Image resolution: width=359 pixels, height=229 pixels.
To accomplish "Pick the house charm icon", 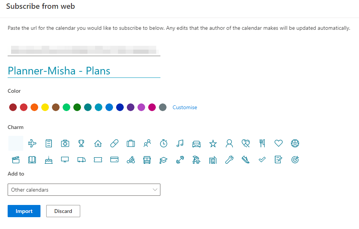I will point(98,144).
